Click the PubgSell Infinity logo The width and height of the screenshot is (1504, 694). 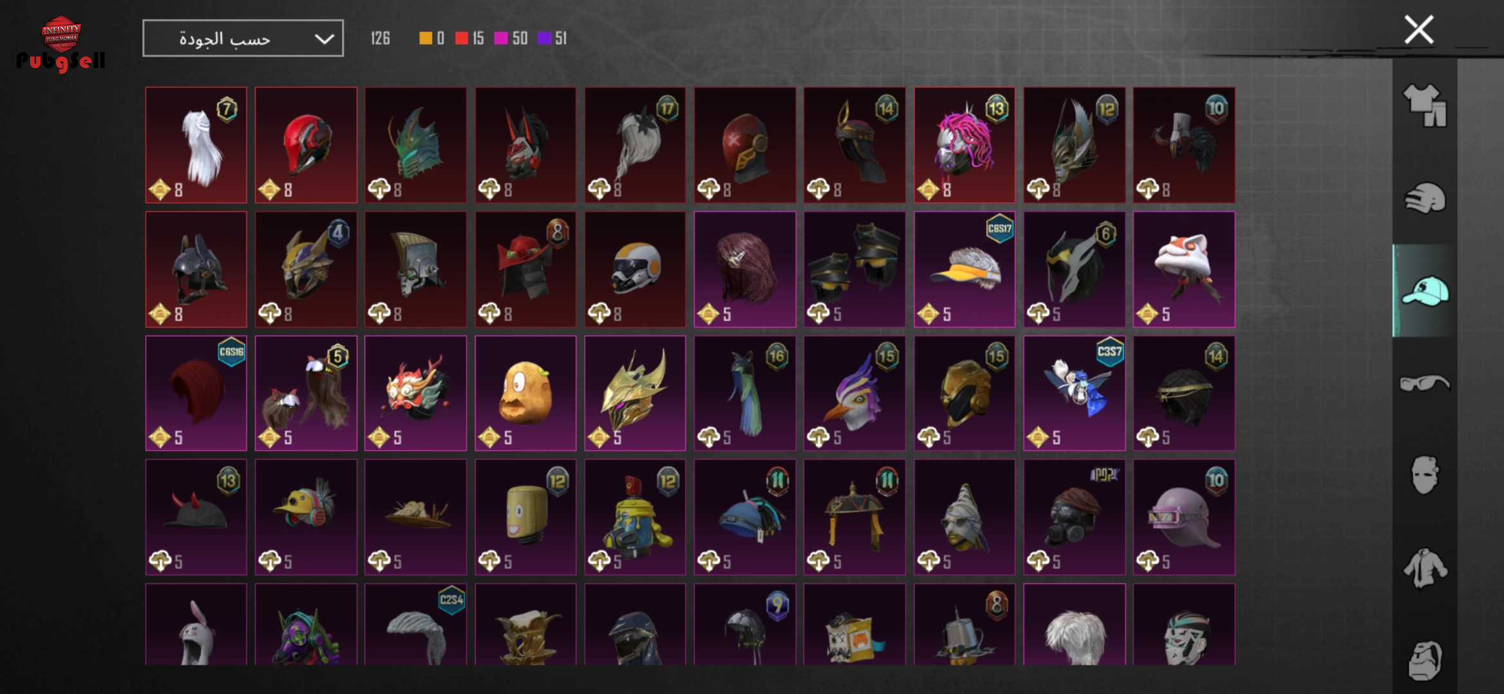(x=60, y=44)
